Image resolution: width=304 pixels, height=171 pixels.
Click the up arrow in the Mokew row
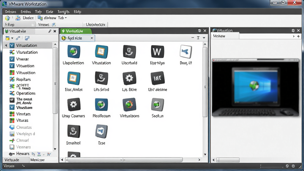(298, 36)
